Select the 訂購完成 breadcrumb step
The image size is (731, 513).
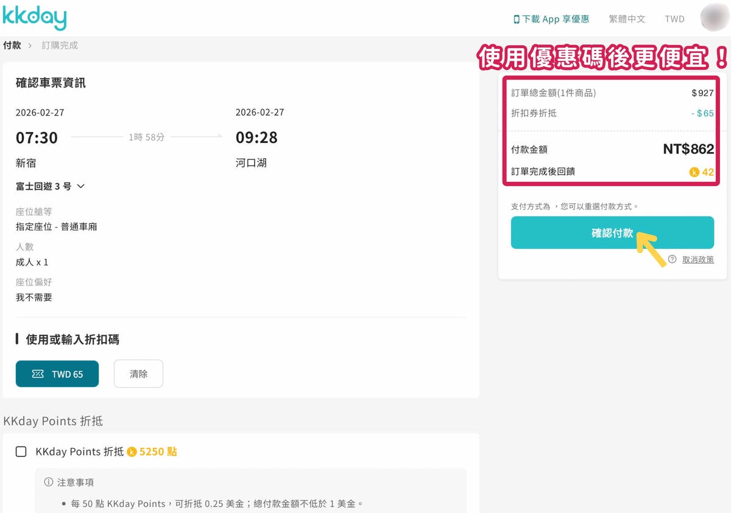[x=60, y=46]
